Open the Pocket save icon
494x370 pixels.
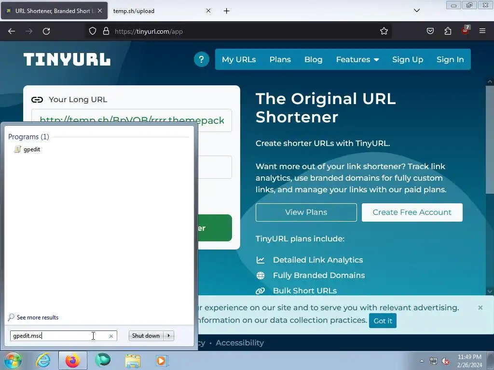click(430, 31)
